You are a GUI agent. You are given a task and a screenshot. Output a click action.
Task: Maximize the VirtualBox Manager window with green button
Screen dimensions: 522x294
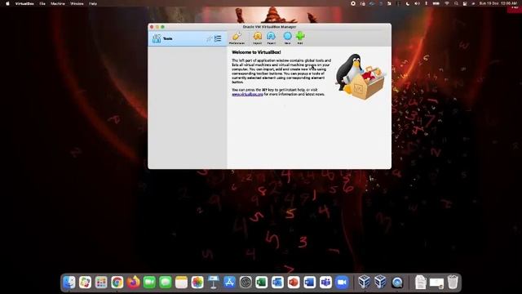tap(162, 27)
